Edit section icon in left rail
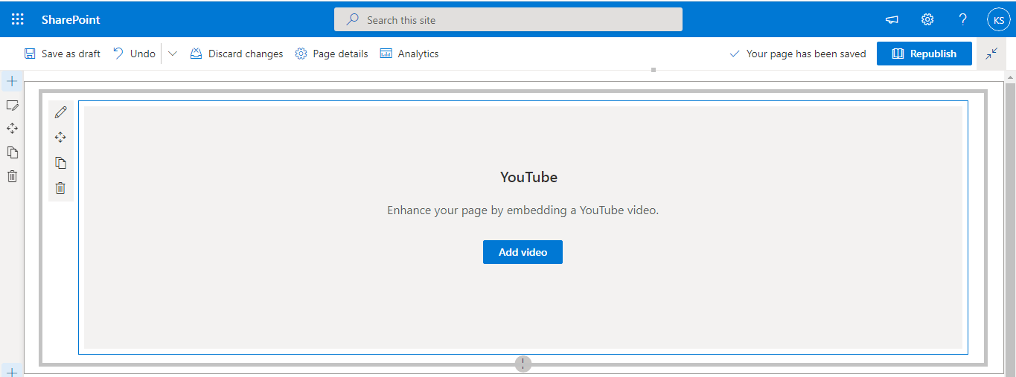The height and width of the screenshot is (377, 1016). tap(12, 105)
